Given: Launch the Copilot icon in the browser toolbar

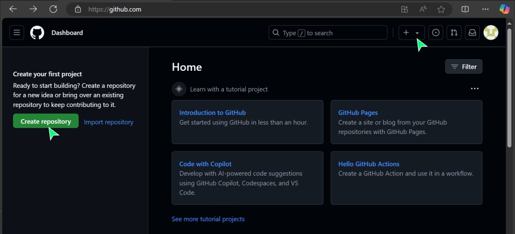Looking at the screenshot, I should pos(504,9).
